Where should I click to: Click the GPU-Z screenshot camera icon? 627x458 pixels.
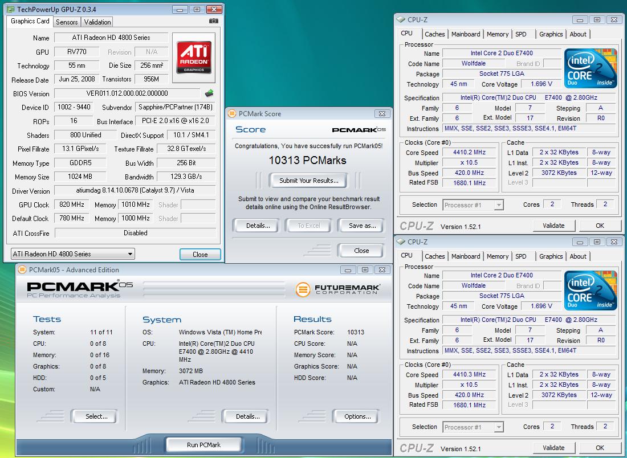coord(214,21)
